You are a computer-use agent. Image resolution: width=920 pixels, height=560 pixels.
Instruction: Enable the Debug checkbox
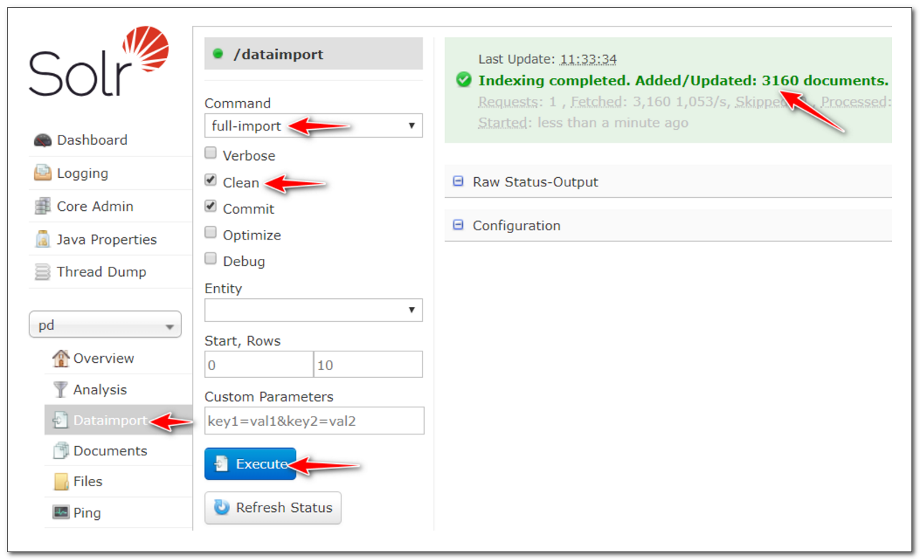coord(211,259)
